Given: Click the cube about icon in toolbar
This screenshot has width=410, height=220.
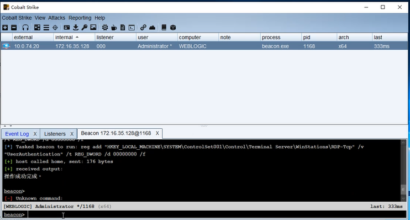Looking at the screenshot, I should [x=173, y=28].
